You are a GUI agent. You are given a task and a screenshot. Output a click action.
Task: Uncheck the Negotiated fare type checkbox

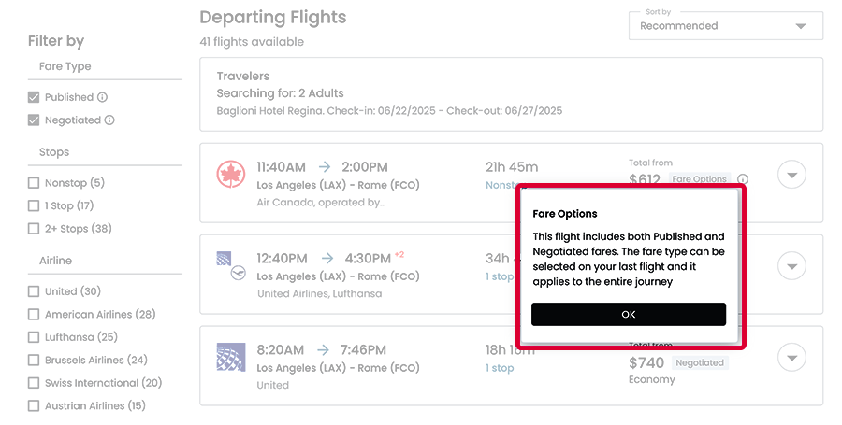pos(35,120)
